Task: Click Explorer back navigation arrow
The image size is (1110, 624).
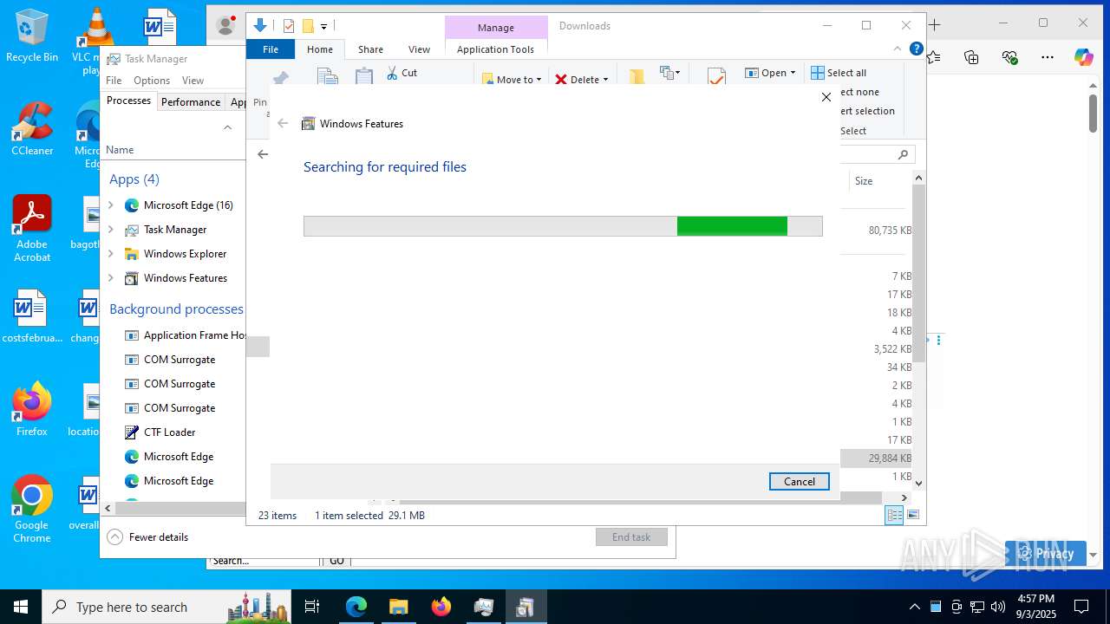Action: tap(263, 154)
